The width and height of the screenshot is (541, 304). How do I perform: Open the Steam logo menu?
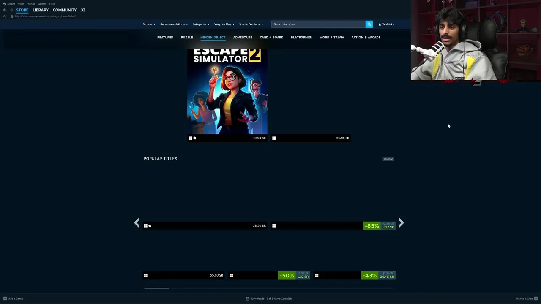pos(8,4)
